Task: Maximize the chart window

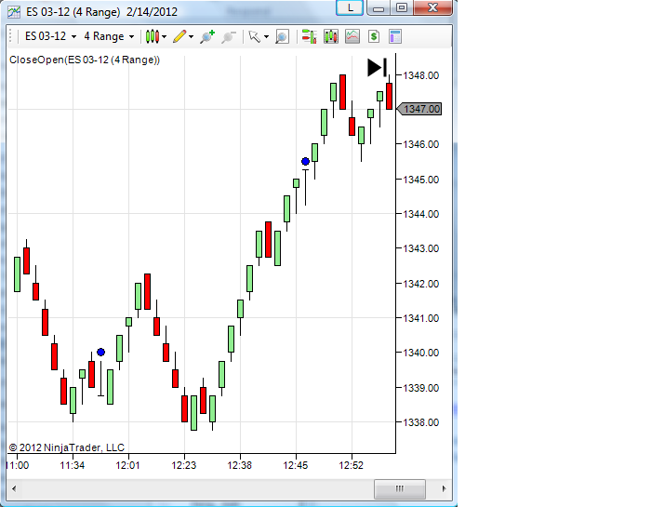Action: (402, 7)
